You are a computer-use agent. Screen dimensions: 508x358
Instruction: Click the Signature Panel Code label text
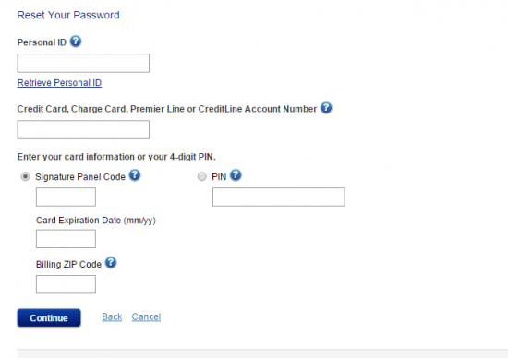pyautogui.click(x=80, y=177)
